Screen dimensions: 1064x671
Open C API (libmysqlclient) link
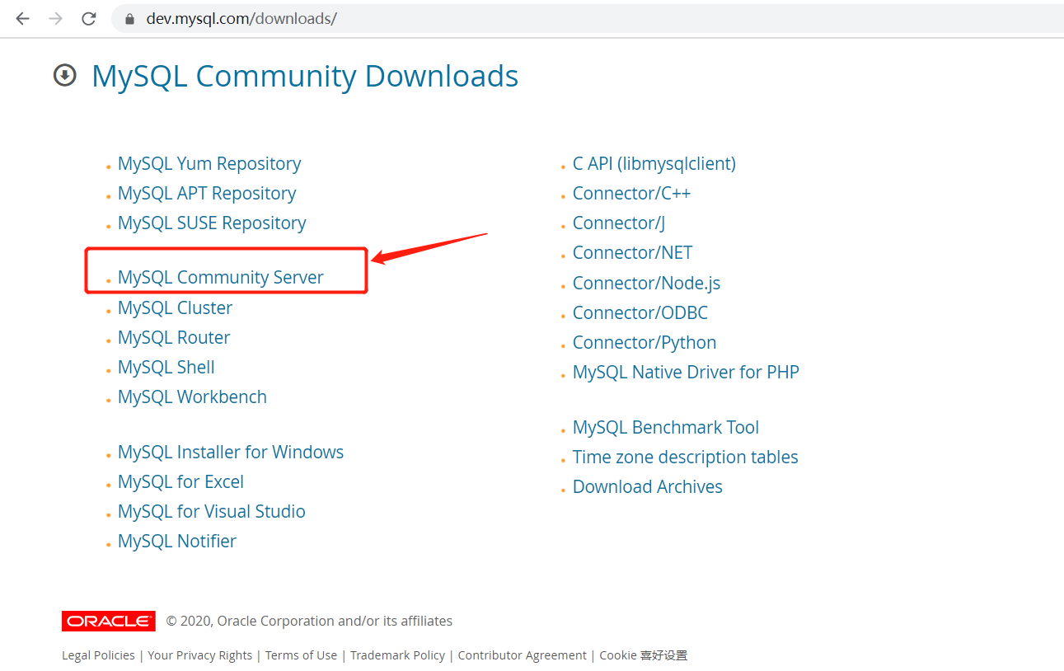click(x=654, y=163)
